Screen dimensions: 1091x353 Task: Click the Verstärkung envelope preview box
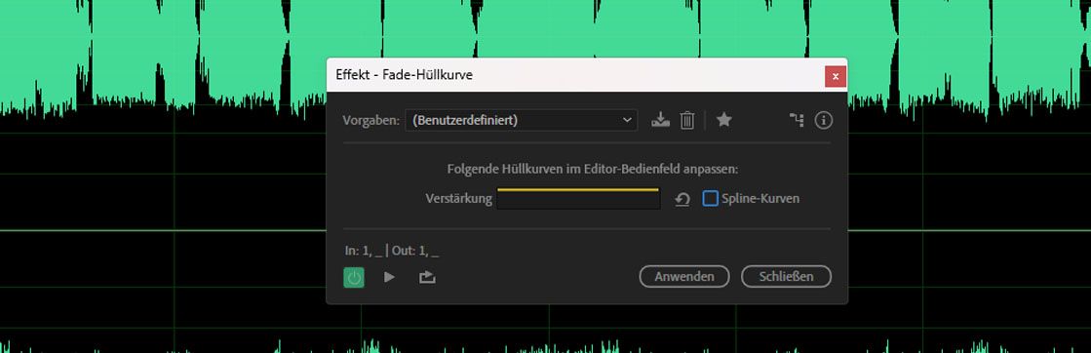pos(578,198)
